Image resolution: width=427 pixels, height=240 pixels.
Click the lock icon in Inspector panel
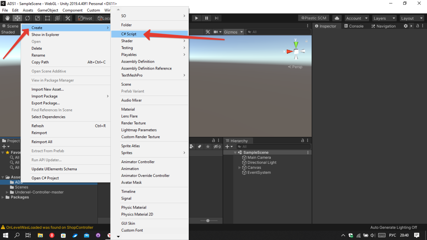click(418, 26)
